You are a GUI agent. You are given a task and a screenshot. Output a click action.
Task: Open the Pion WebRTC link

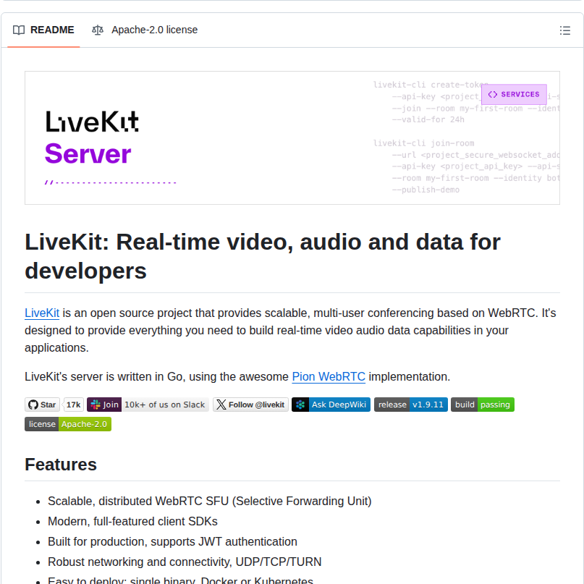point(329,376)
